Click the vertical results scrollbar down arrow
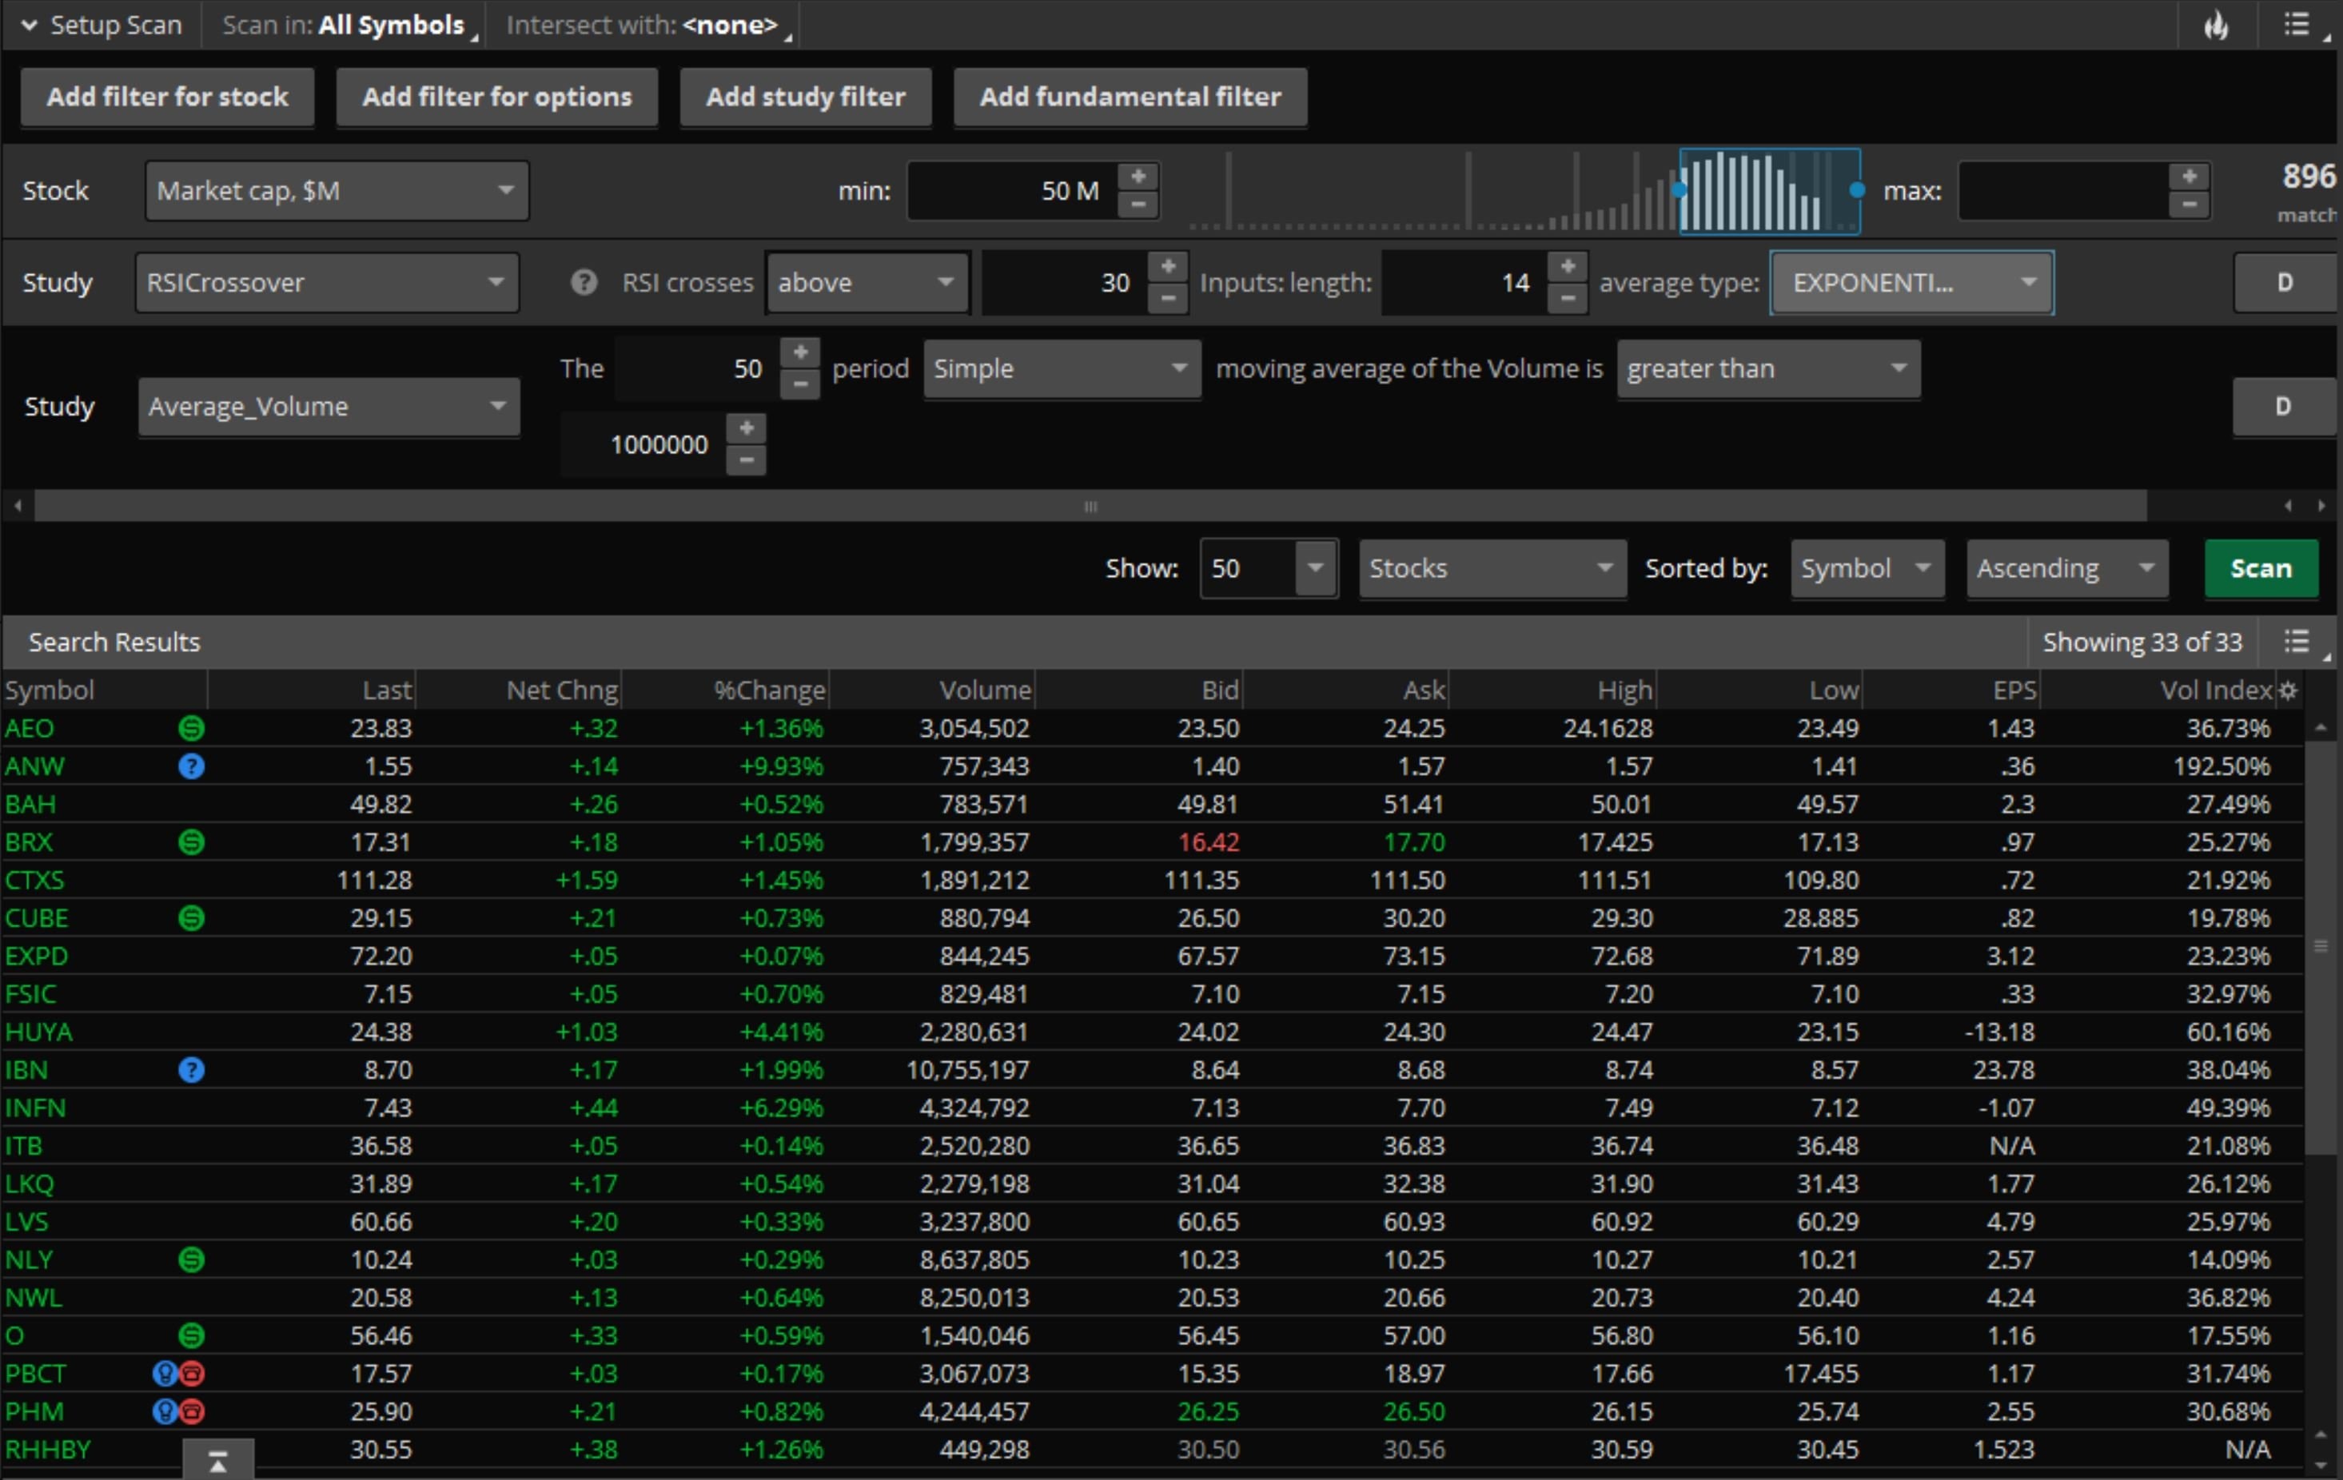 [2321, 1465]
